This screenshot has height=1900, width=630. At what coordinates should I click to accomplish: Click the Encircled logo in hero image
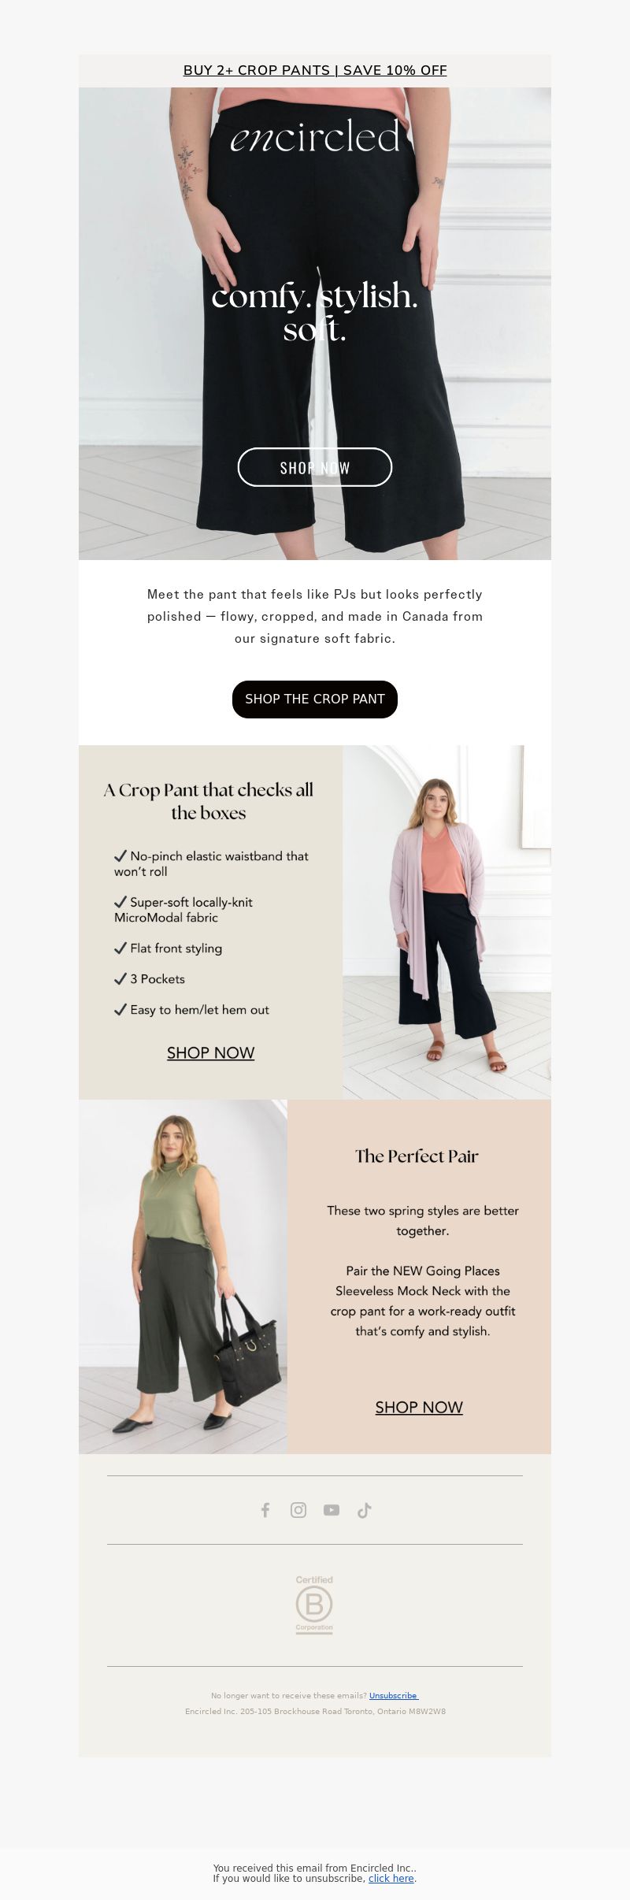pyautogui.click(x=315, y=137)
